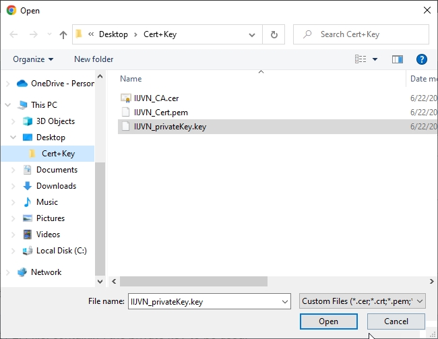The height and width of the screenshot is (339, 438).
Task: Select the IIJVN_CA.cer certificate file
Action: coord(156,98)
